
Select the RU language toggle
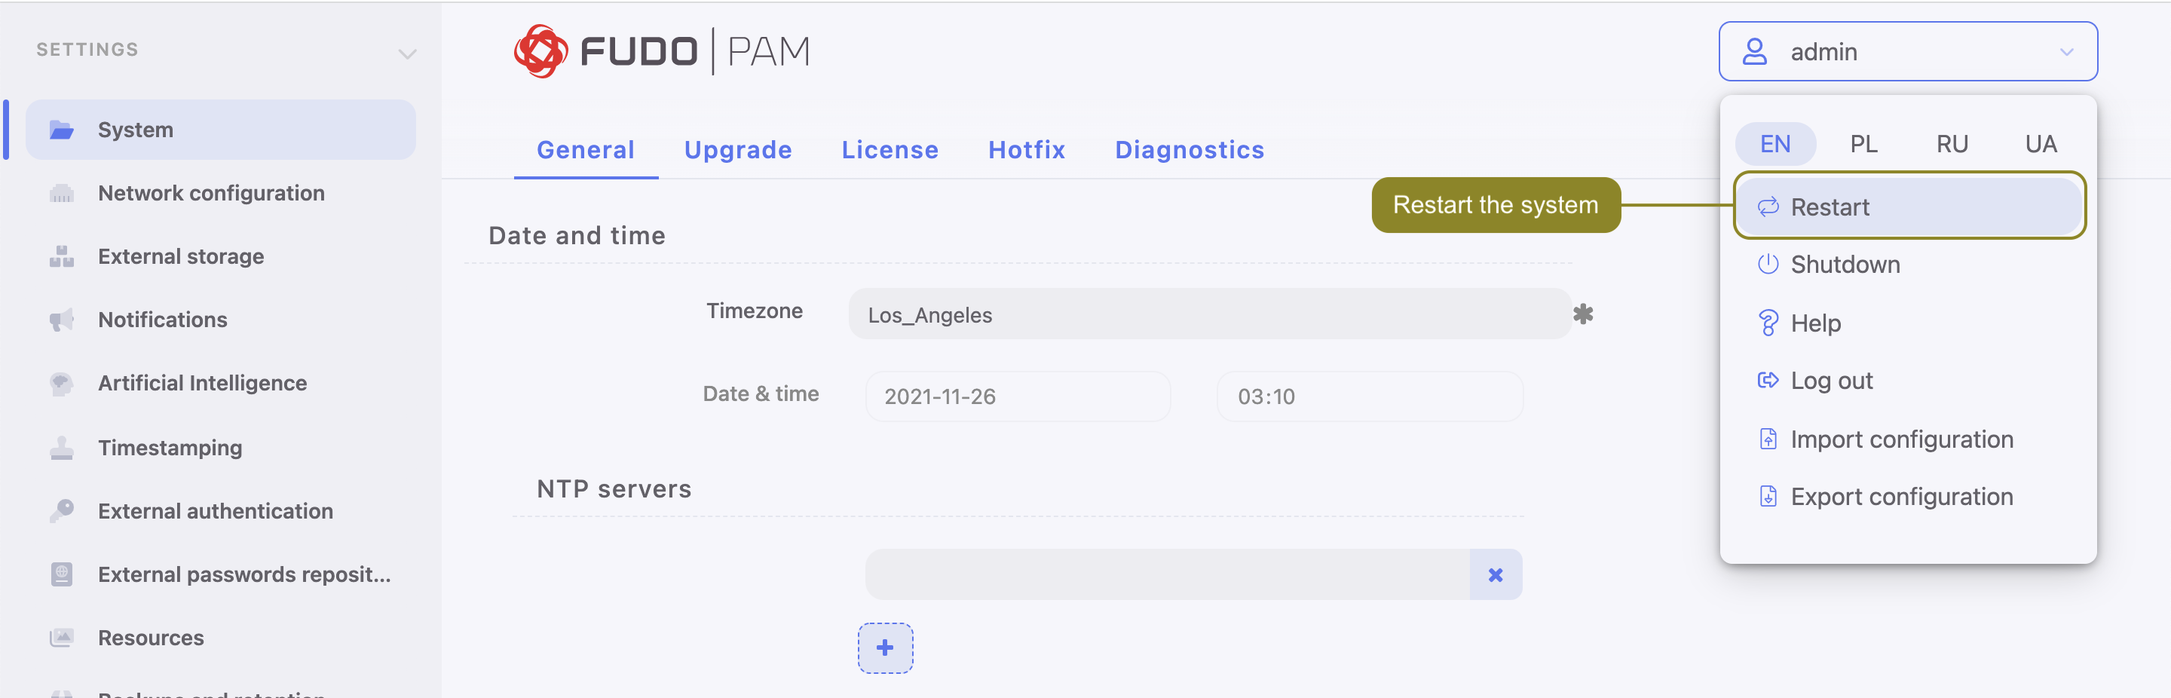tap(1952, 143)
